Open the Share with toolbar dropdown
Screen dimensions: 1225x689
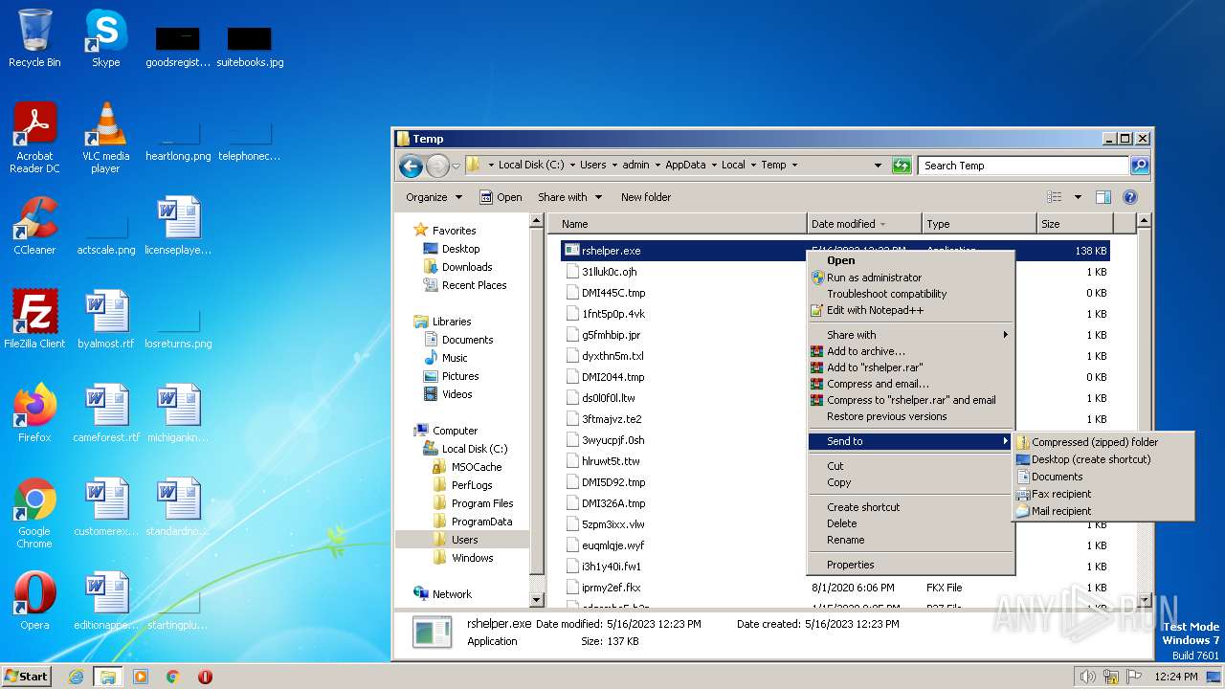(x=570, y=197)
